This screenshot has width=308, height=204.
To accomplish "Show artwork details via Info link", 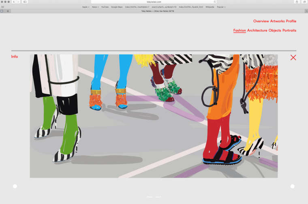I will point(15,57).
